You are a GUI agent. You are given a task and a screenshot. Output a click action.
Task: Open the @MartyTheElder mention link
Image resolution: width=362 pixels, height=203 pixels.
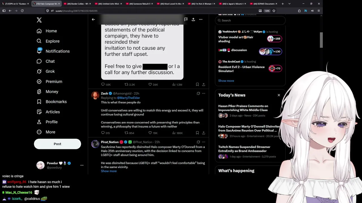(x=128, y=98)
